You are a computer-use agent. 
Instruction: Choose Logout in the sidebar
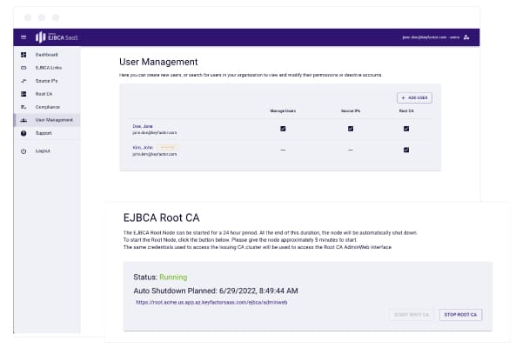click(x=47, y=151)
